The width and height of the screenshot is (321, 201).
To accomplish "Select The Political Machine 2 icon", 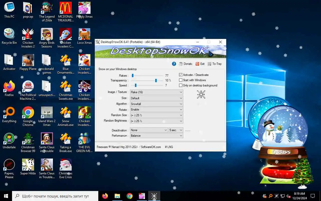I will pyautogui.click(x=28, y=90).
